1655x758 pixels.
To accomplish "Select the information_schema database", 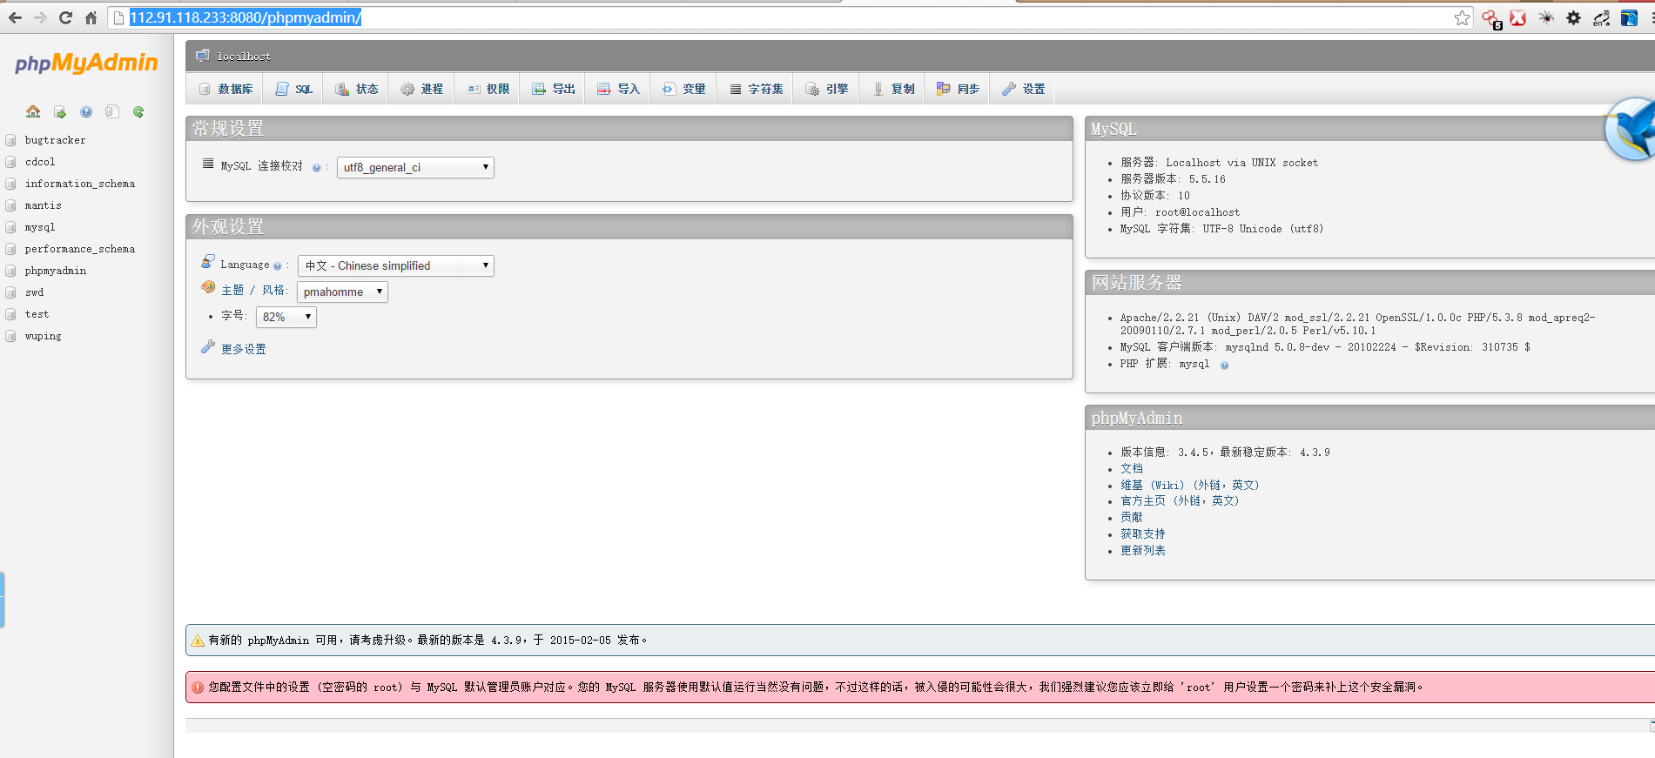I will coord(80,184).
